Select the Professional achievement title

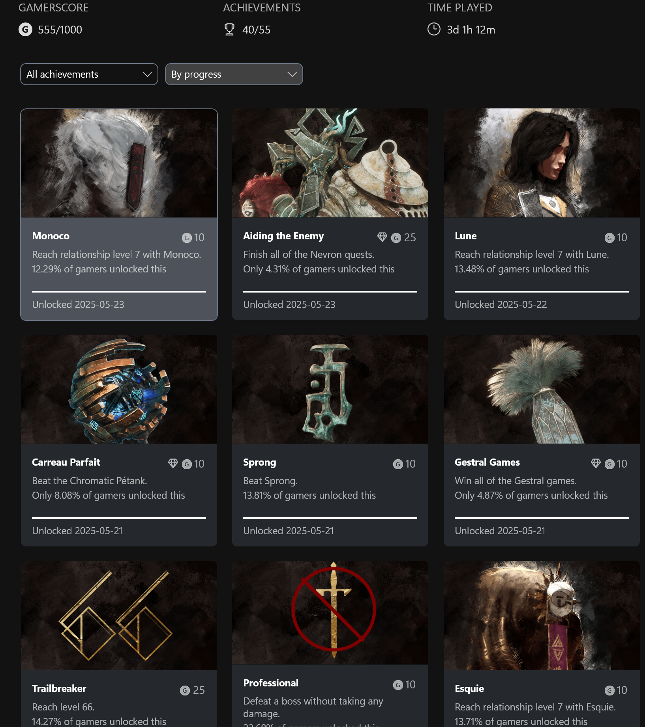(x=271, y=683)
